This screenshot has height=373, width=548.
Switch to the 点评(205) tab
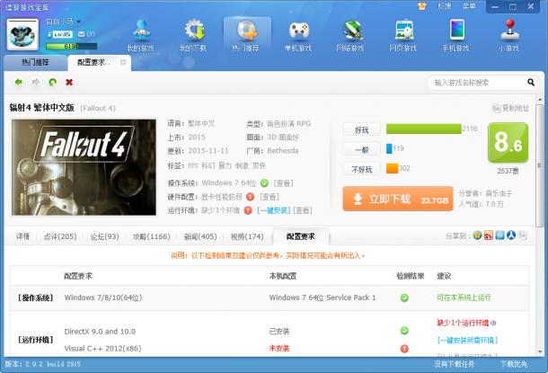coord(60,236)
